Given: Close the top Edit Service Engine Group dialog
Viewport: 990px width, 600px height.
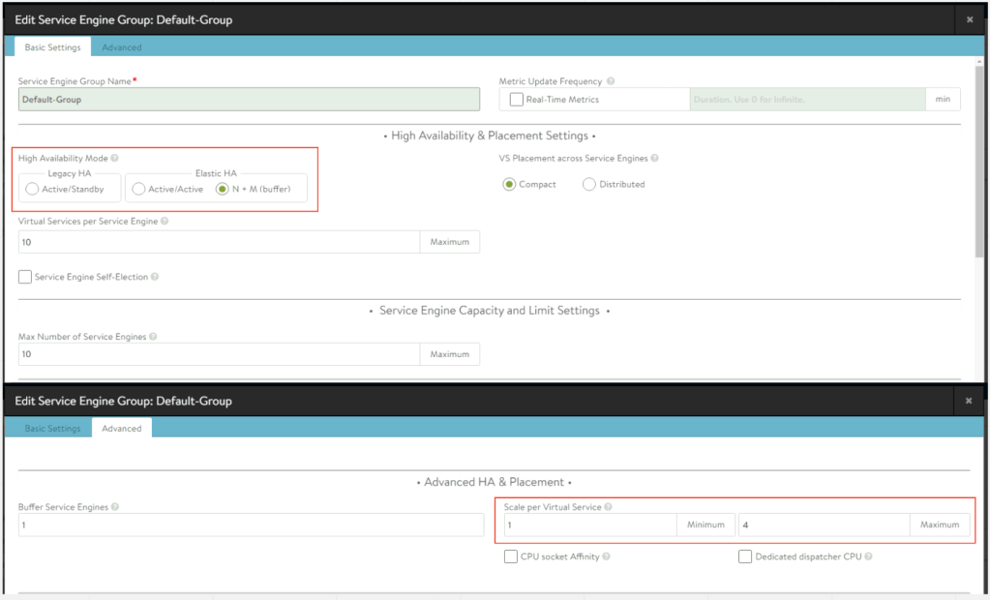Looking at the screenshot, I should click(970, 19).
